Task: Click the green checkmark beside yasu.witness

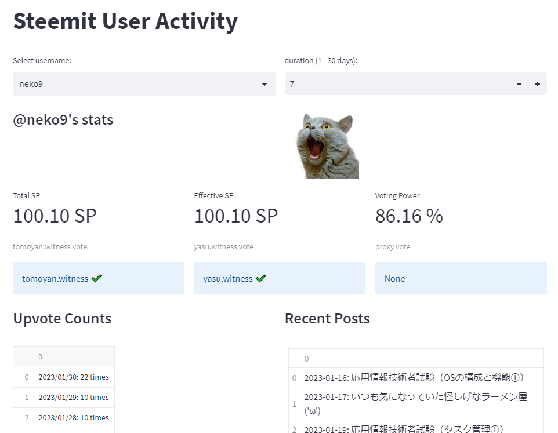Action: tap(261, 279)
